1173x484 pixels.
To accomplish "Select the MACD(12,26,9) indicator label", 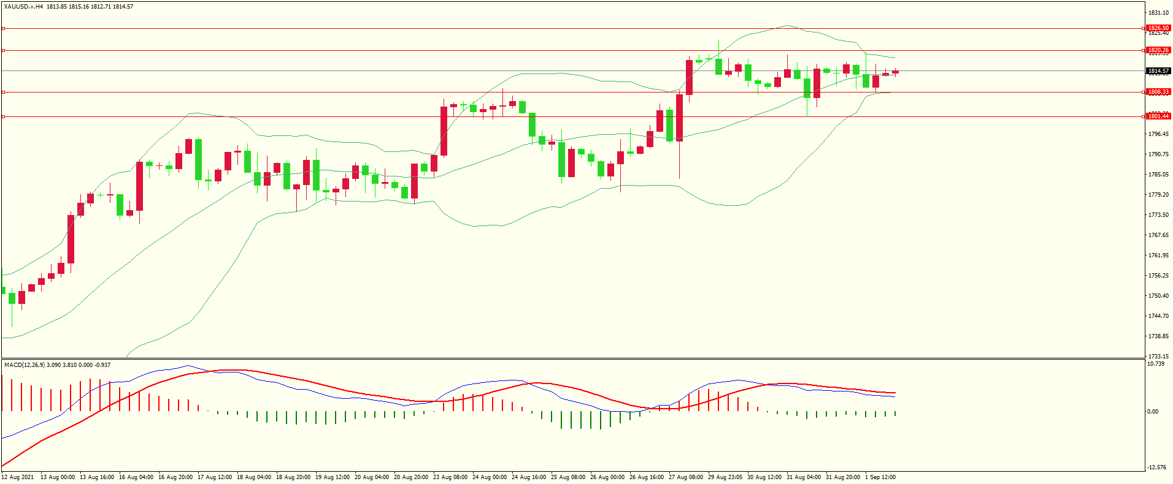I will (24, 365).
